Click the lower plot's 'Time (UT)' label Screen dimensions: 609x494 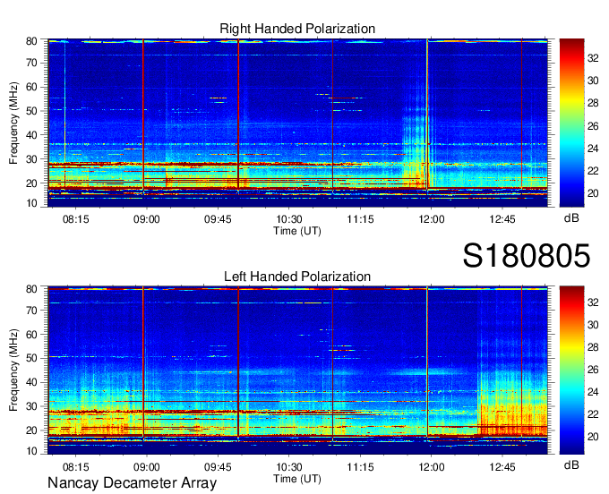[297, 479]
